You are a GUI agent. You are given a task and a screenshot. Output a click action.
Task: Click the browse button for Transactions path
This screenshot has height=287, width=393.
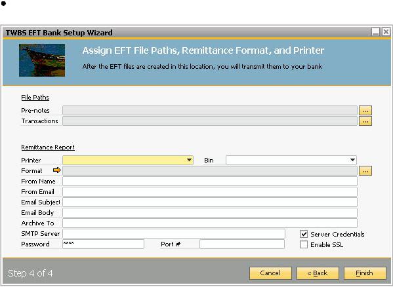click(x=365, y=121)
